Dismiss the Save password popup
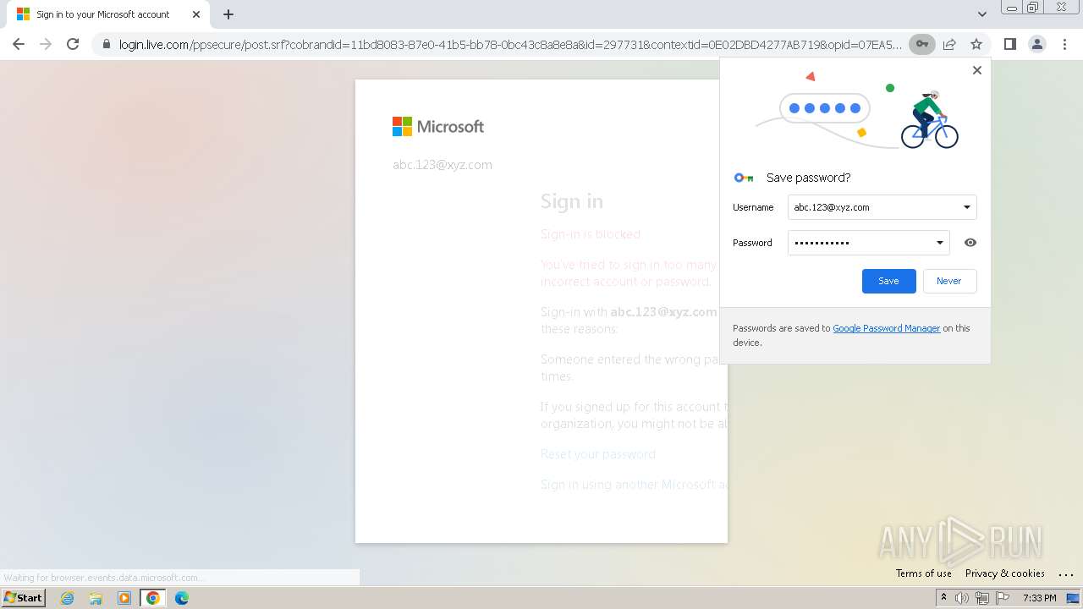1083x609 pixels. [977, 70]
